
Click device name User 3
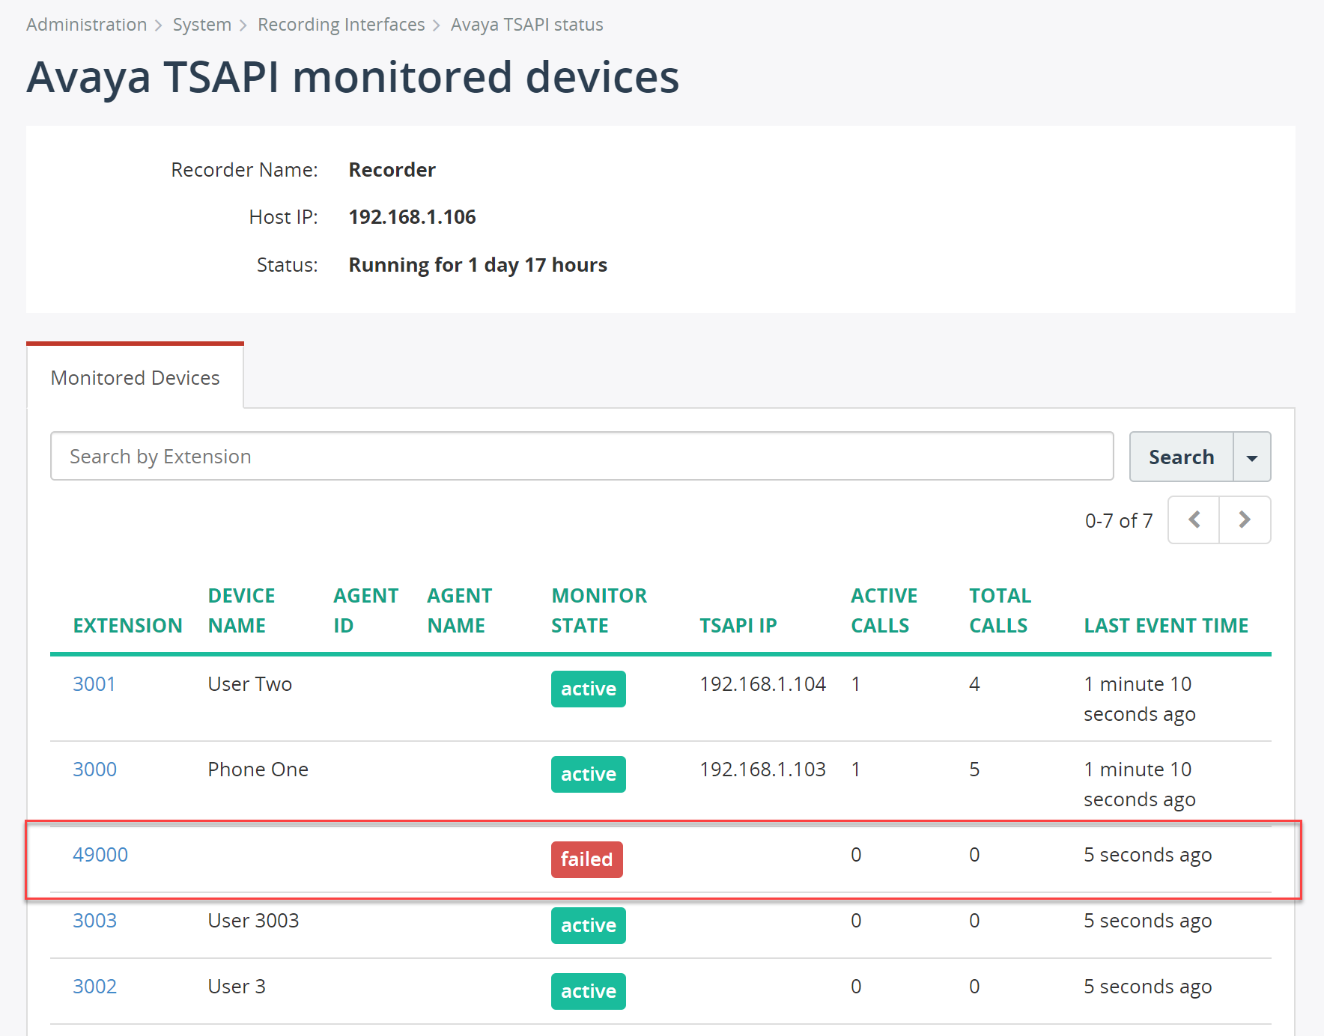click(237, 987)
